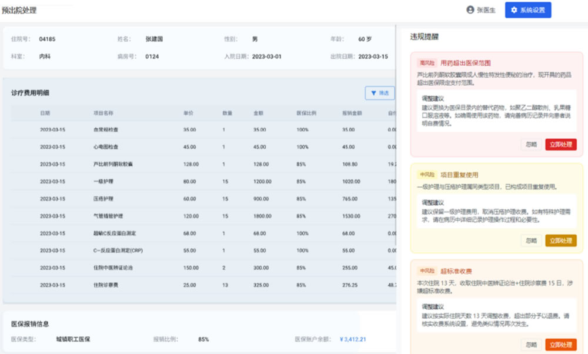Select the 芦比前列酮软胶囊 row item name

113,164
